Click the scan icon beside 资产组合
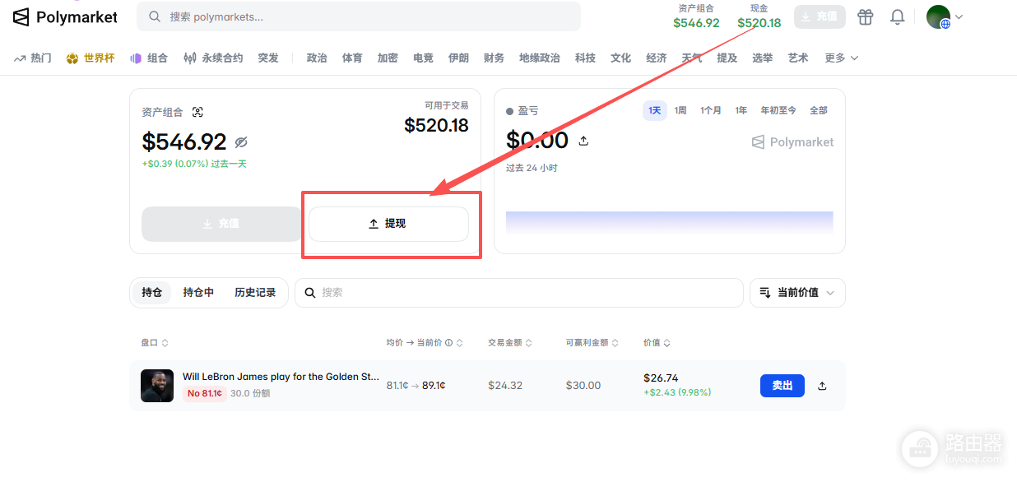This screenshot has height=482, width=1017. (197, 112)
